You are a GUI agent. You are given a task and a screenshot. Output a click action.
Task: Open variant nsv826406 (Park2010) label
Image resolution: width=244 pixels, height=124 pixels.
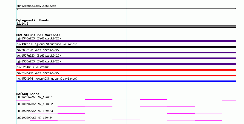click(33, 67)
